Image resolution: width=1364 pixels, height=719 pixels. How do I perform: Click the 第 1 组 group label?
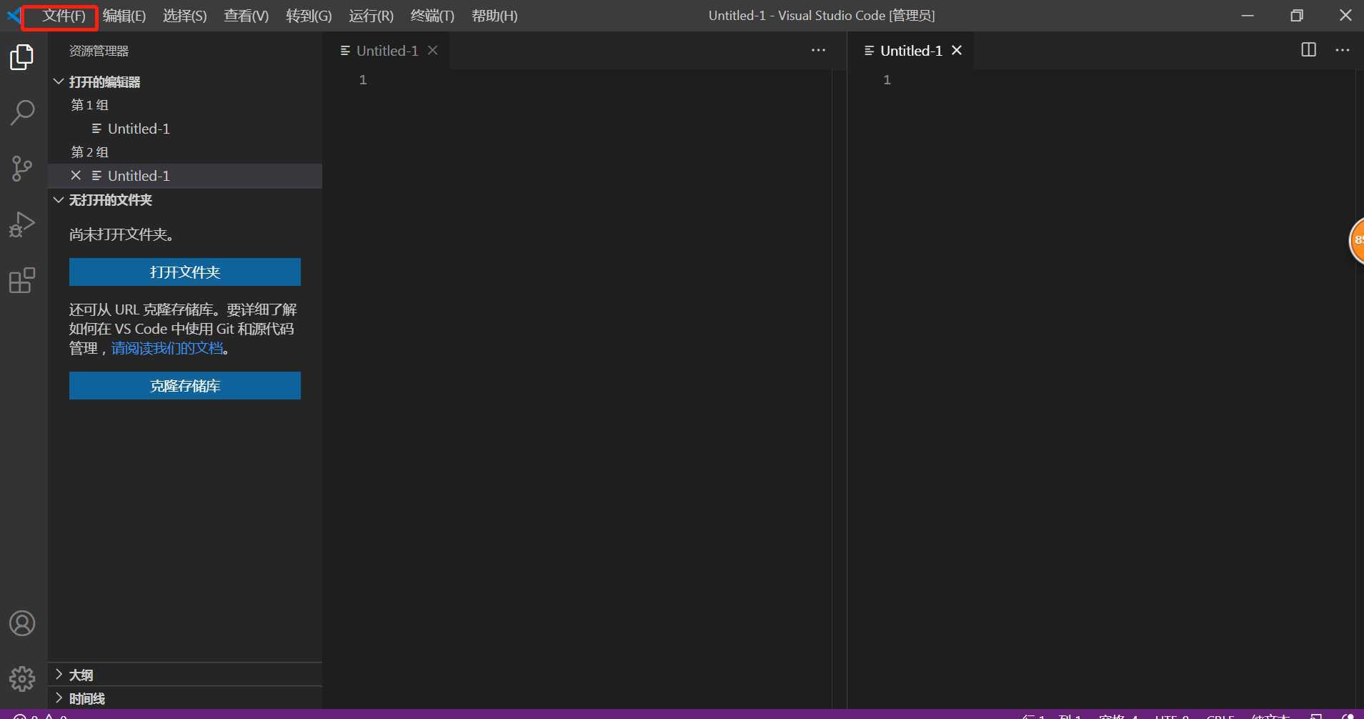[x=89, y=105]
